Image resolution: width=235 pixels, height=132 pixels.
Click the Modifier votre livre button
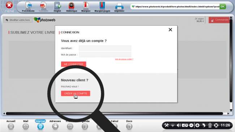pos(18,20)
